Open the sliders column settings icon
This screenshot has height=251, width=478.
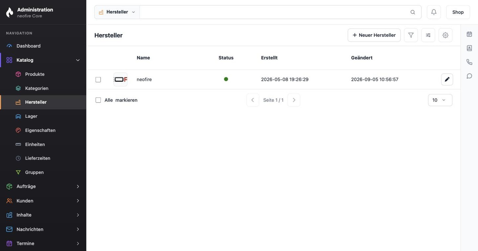point(428,35)
